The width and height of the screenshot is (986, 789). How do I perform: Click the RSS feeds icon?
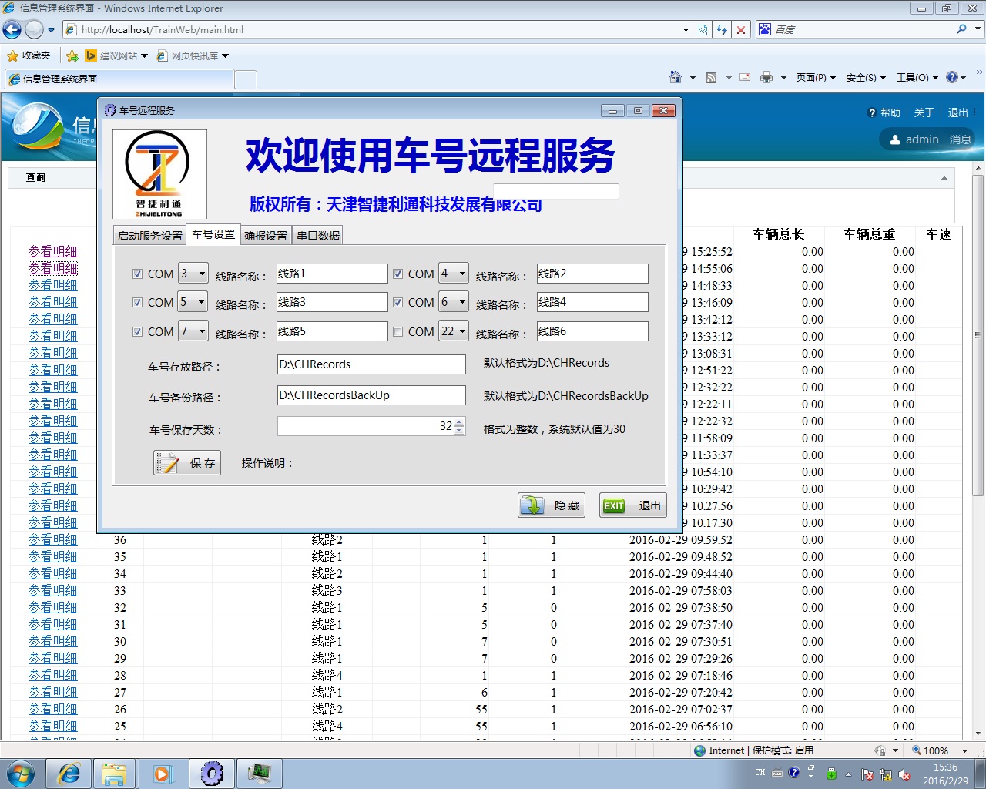click(x=711, y=77)
